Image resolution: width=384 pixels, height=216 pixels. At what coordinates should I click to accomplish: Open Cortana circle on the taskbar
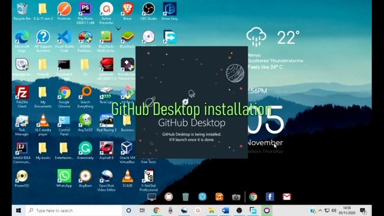point(128,211)
